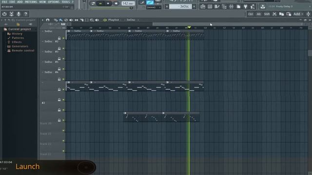
Task: Click the microphone one-click recording icon
Action: click(19, 14)
